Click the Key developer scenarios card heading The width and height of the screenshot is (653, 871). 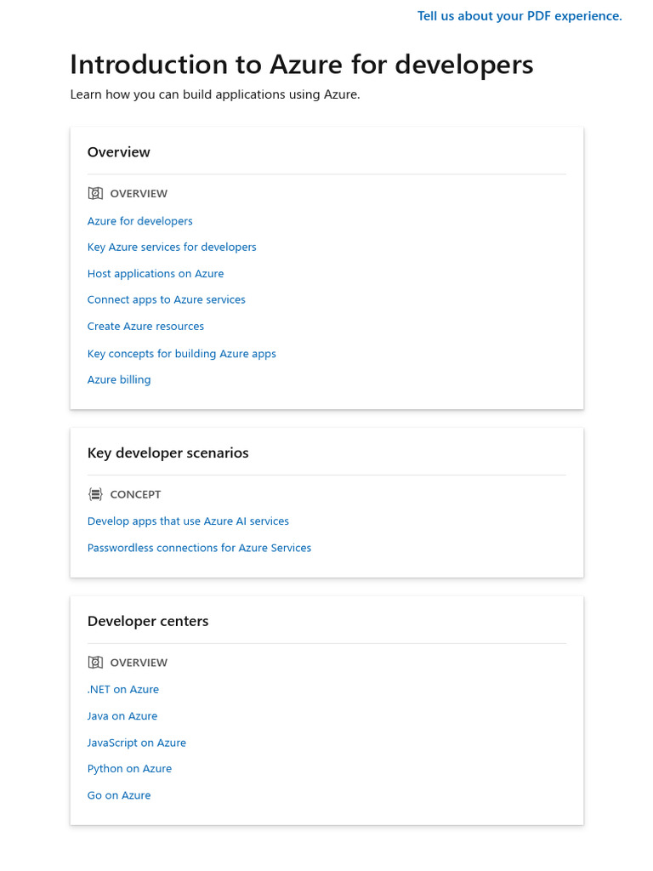pyautogui.click(x=168, y=453)
